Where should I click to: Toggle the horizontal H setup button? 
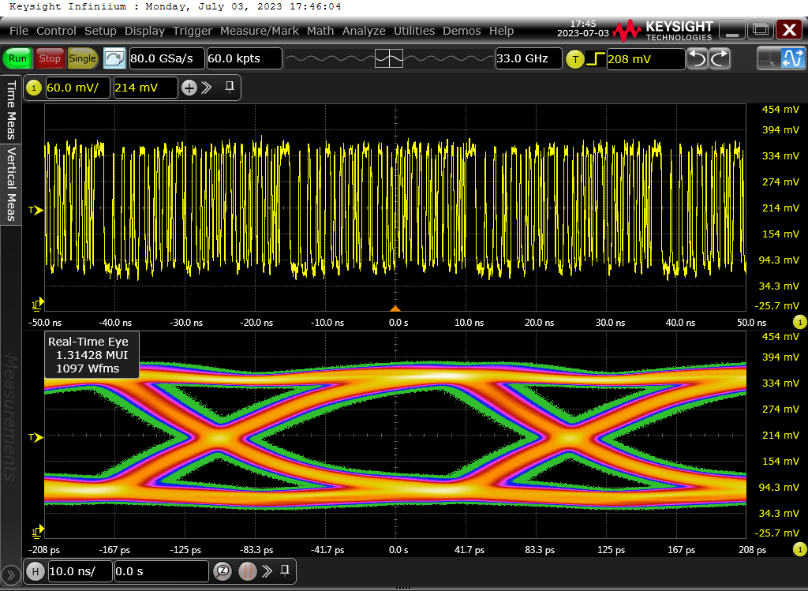(35, 571)
